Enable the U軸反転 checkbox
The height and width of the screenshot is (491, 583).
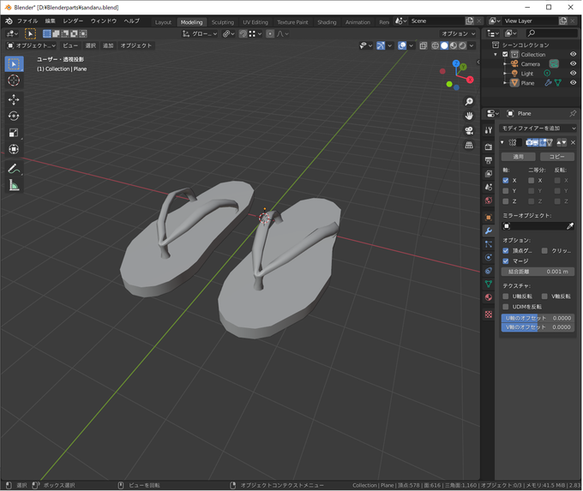[x=505, y=296]
